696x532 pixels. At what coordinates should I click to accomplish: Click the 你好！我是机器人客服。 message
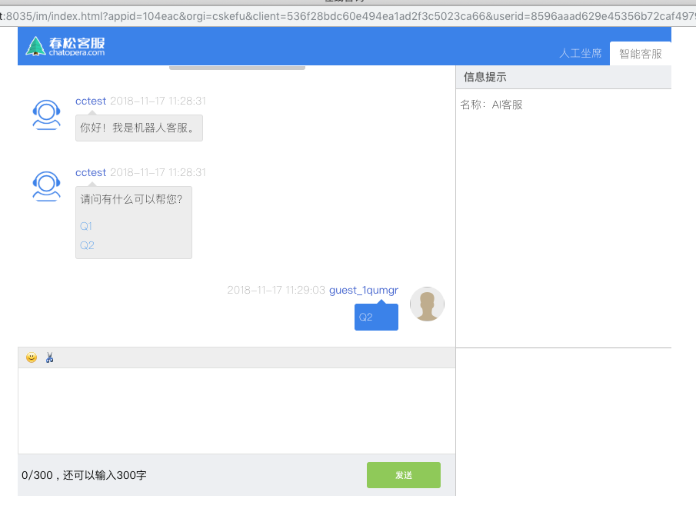coord(139,128)
